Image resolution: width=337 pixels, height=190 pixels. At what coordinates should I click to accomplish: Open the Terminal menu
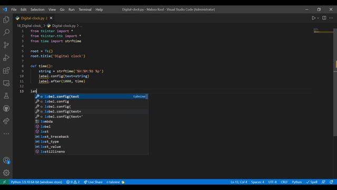click(x=85, y=9)
